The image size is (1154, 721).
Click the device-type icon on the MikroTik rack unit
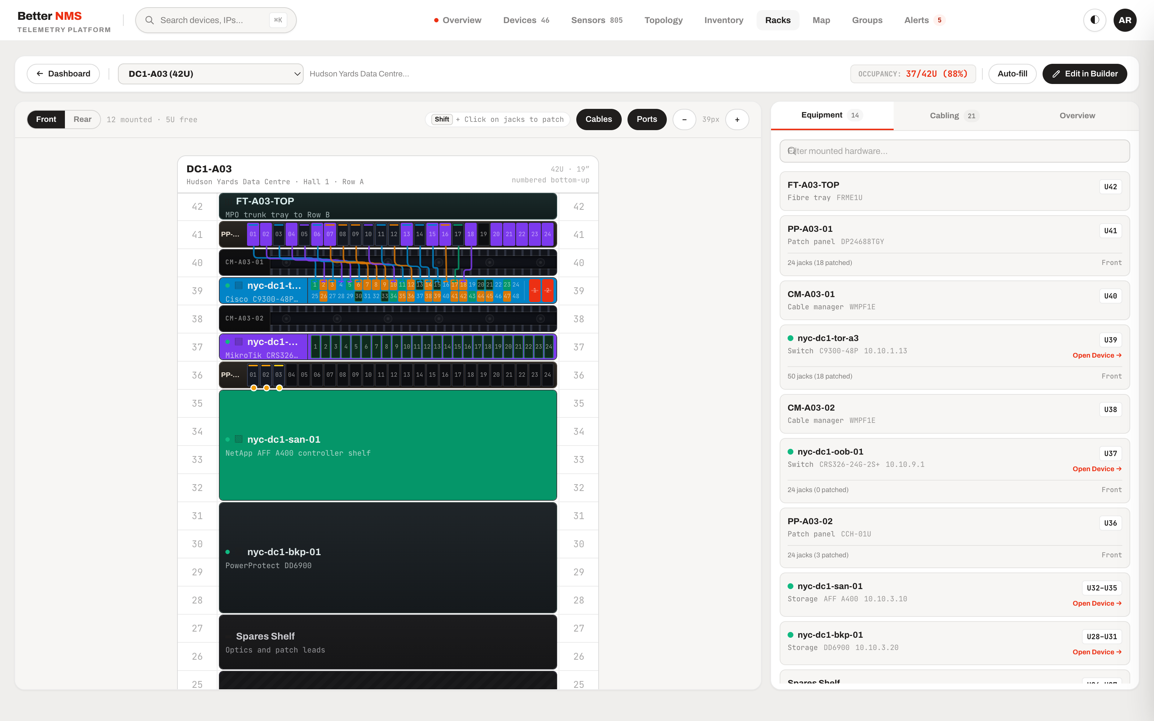pos(238,342)
